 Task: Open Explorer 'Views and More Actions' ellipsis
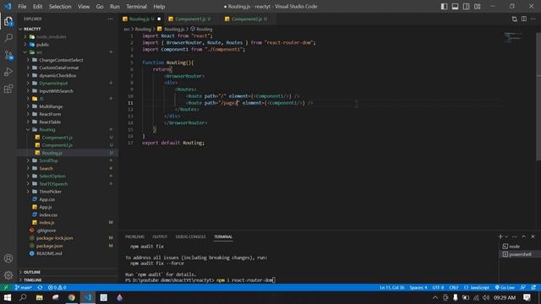coord(110,19)
